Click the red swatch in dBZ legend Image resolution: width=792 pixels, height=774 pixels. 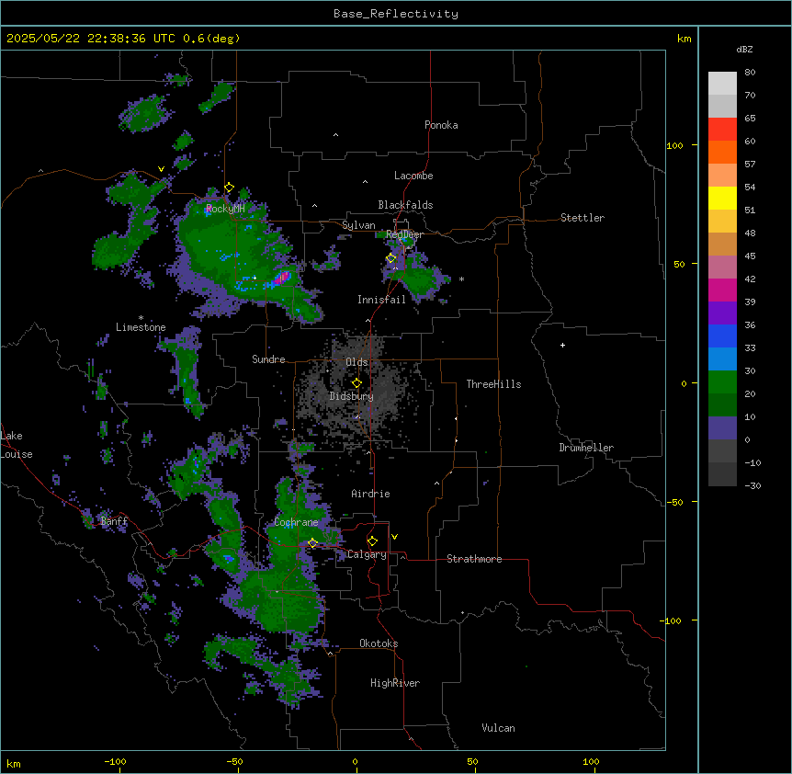(x=722, y=129)
